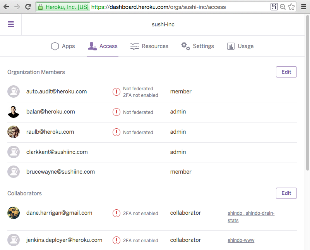This screenshot has width=310, height=250.
Task: Click the alert icon for jenkins.deployer@heroku.com
Action: [116, 240]
